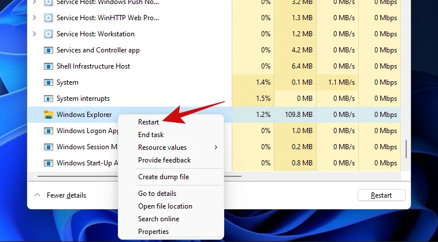Select Provide feedback in the context menu
Screen dimensions: 438x242
point(164,160)
